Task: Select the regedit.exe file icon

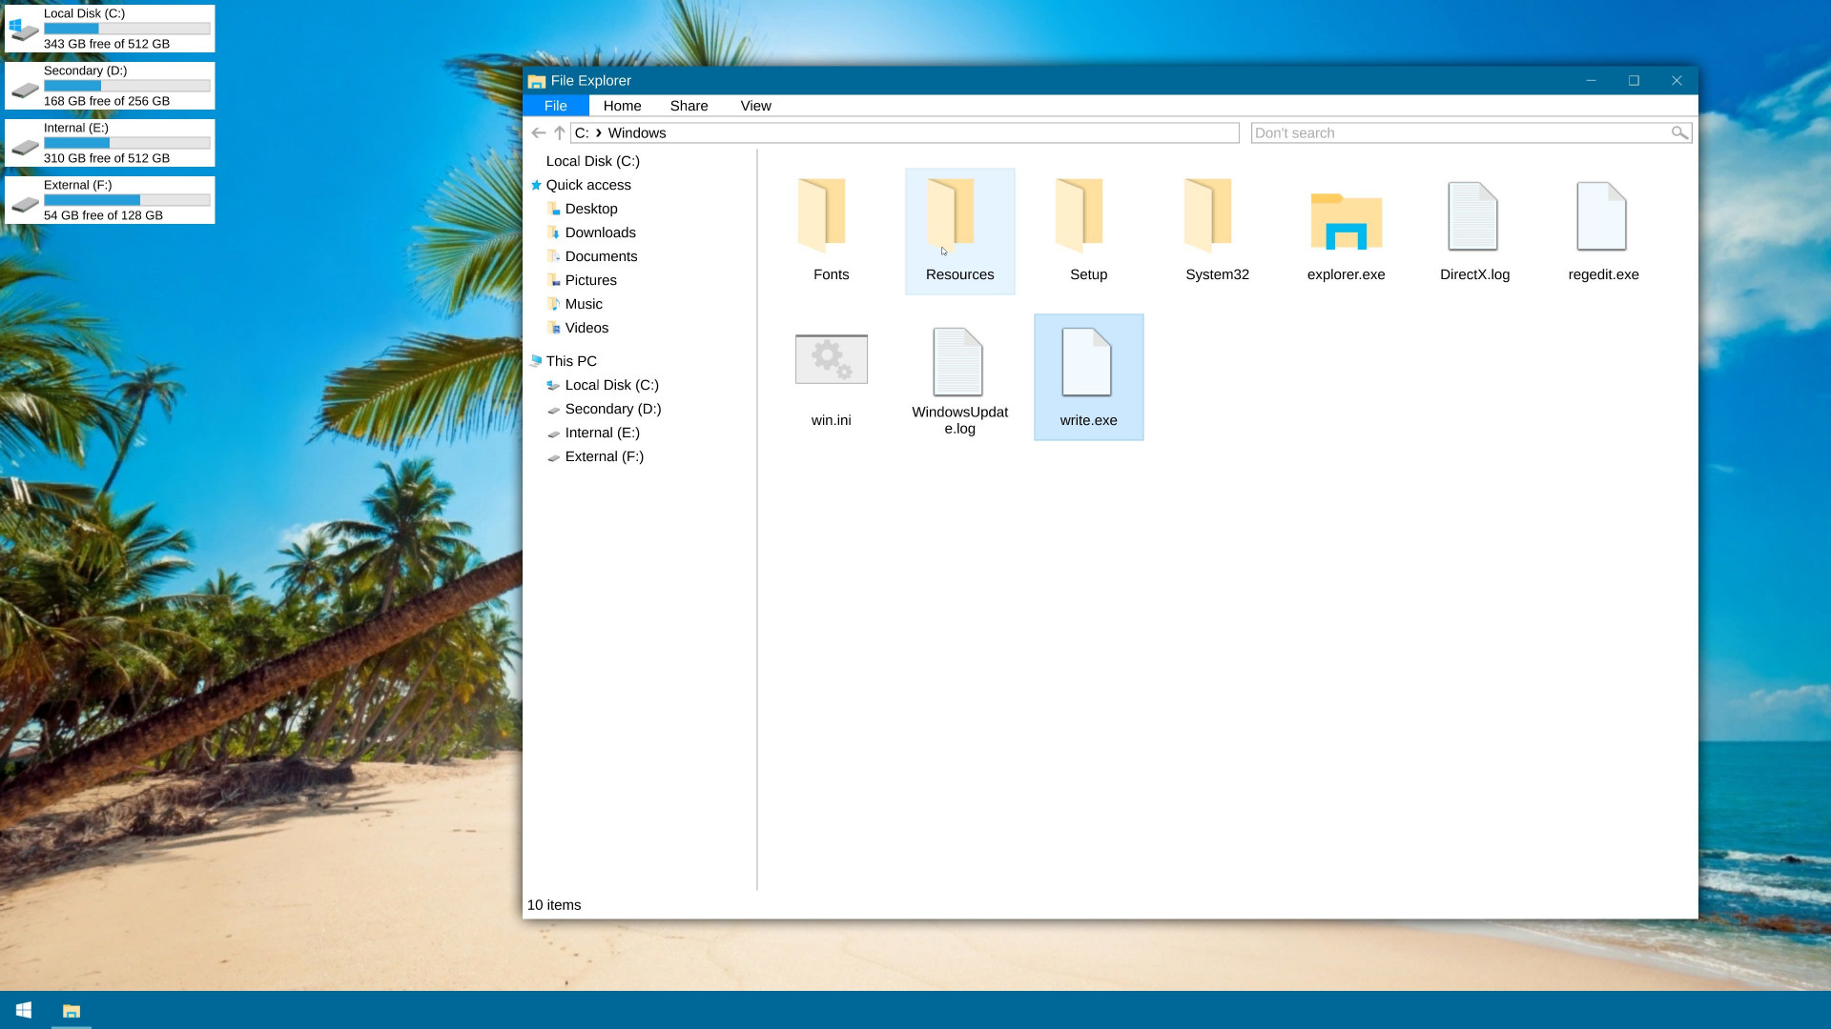Action: 1602,216
